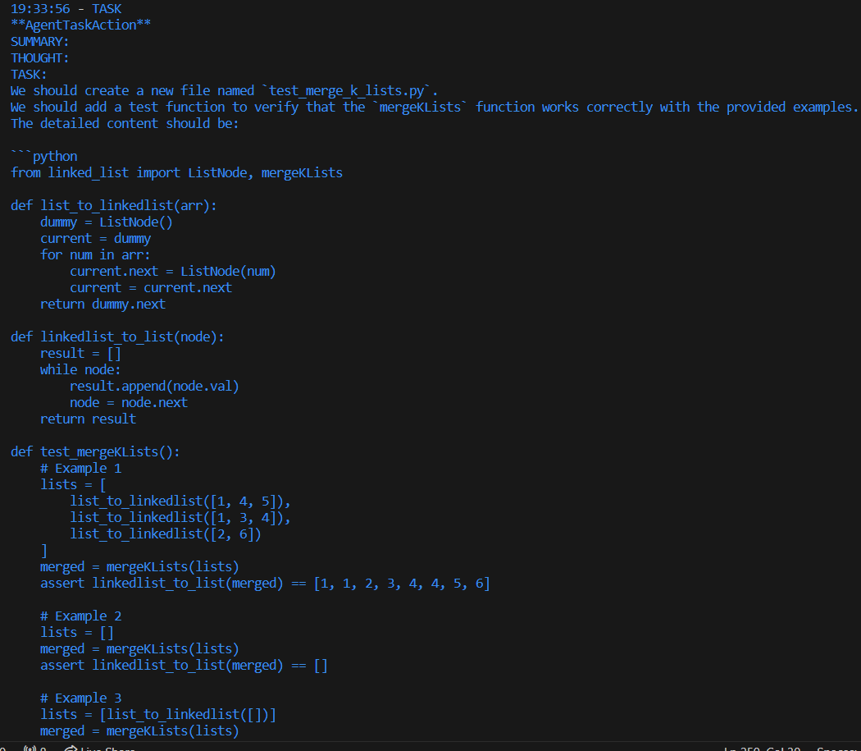Click the 'TASK:' label line
Screen dimensions: 861x751
[29, 75]
